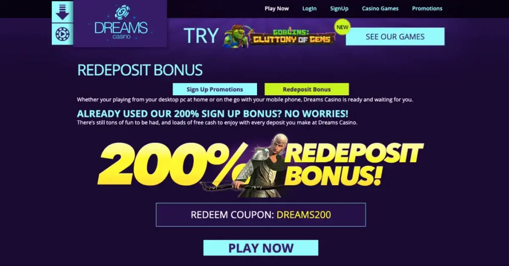The width and height of the screenshot is (509, 266).
Task: Go to SignUp in the top navigation
Action: 339,8
